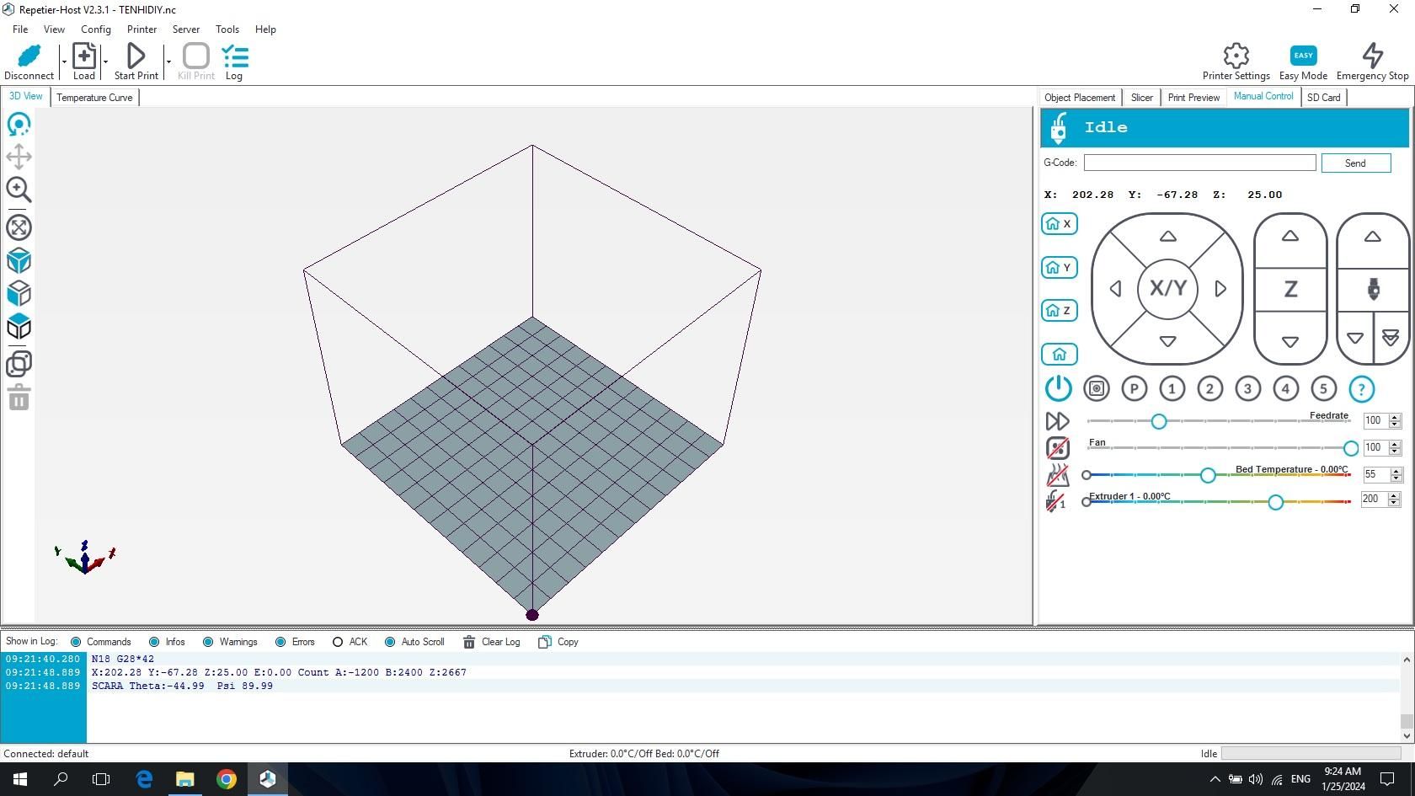1415x796 pixels.
Task: Toggle the fan on/off icon
Action: coord(1057,448)
